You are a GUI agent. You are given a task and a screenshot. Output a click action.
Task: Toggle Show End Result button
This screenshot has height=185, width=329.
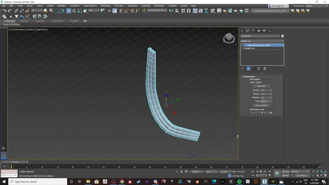pos(249,69)
